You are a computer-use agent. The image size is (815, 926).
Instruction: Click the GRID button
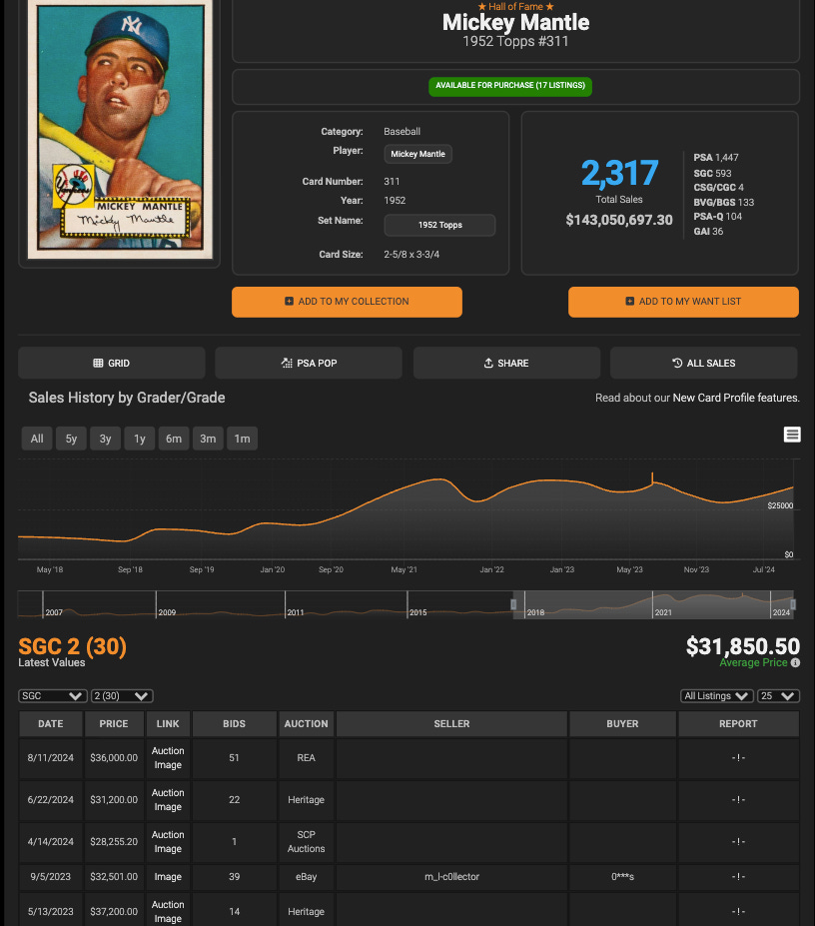(x=112, y=363)
